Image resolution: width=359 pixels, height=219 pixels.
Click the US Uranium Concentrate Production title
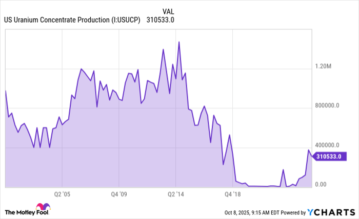[72, 20]
